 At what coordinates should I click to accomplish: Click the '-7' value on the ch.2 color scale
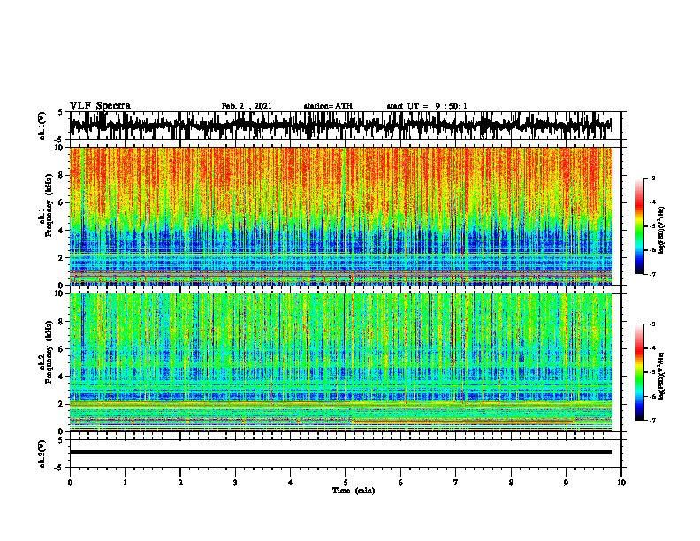[x=652, y=420]
